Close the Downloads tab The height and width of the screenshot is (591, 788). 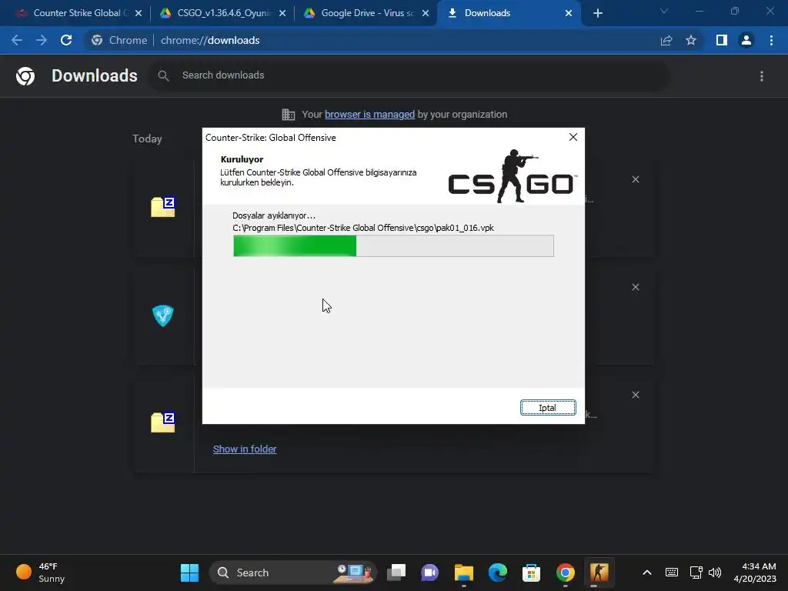pyautogui.click(x=569, y=14)
